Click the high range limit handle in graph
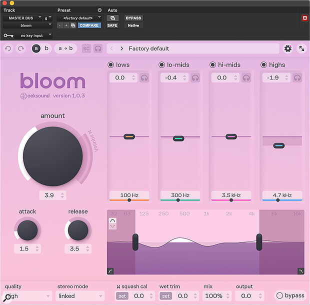The width and height of the screenshot is (310, 305). (x=259, y=242)
